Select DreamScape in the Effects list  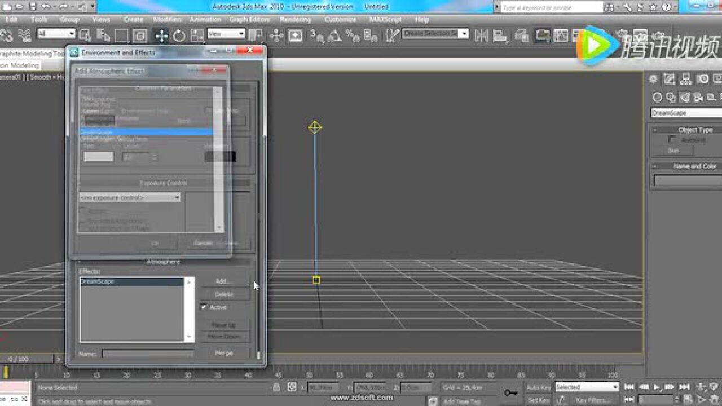(131, 281)
